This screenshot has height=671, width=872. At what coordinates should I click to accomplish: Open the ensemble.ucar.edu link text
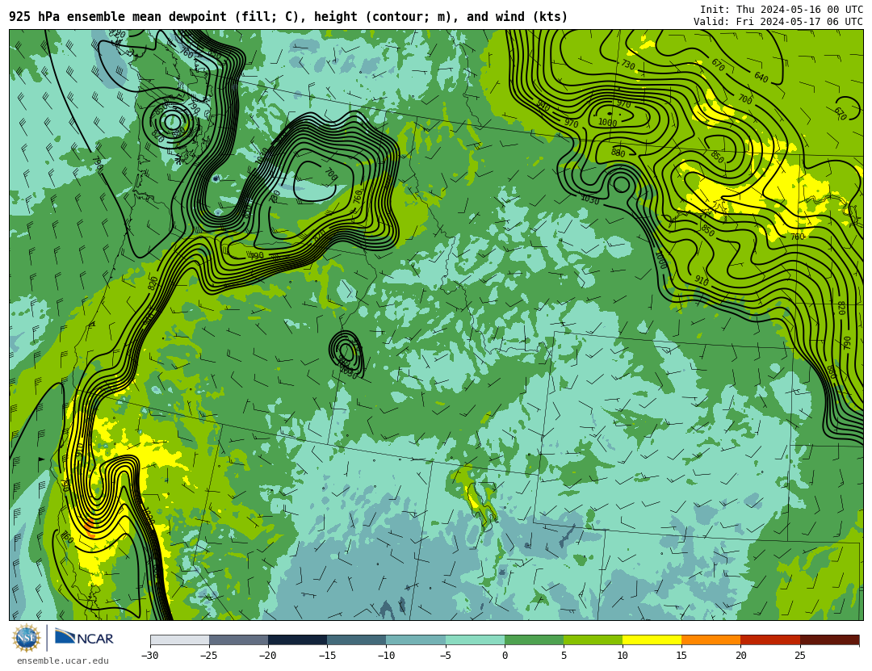tap(63, 661)
